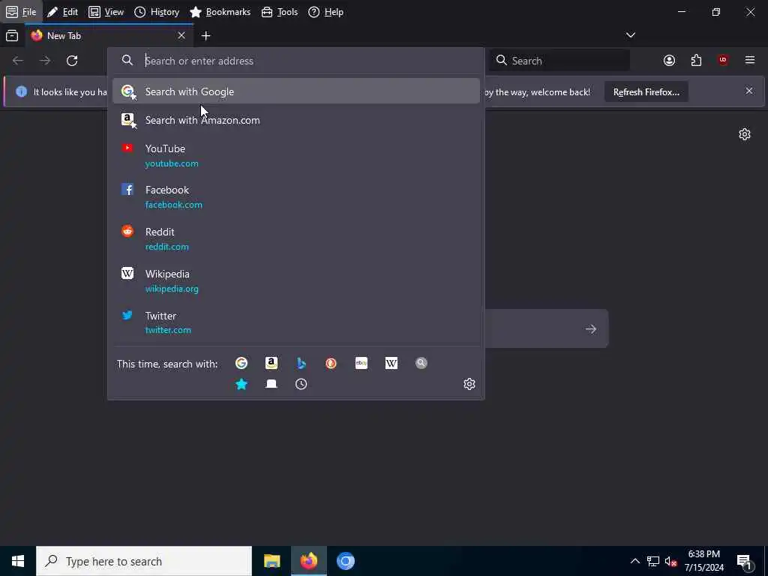Select the New Tab tab
This screenshot has width=768, height=576.
click(x=109, y=36)
